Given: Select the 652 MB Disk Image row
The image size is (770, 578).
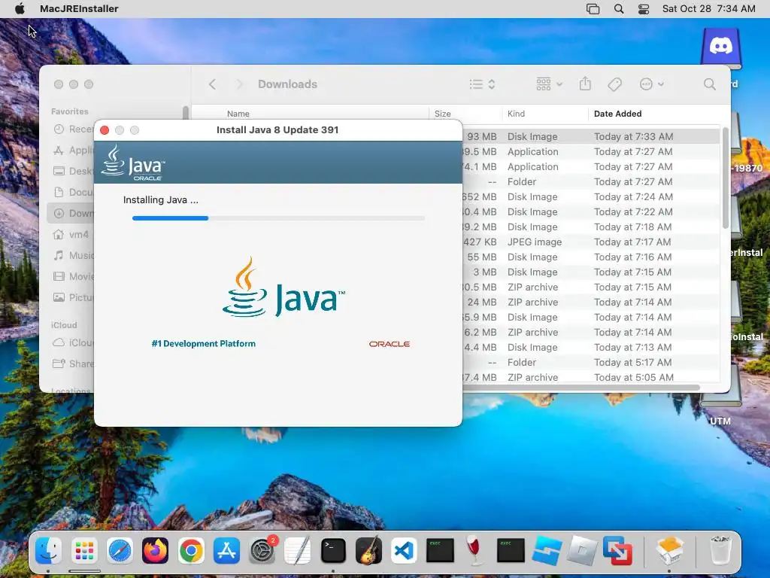Looking at the screenshot, I should pos(591,196).
